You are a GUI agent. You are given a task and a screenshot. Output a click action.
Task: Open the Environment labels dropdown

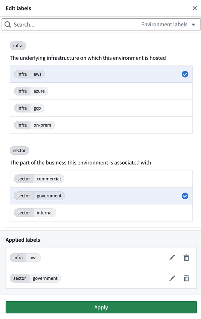tap(168, 25)
